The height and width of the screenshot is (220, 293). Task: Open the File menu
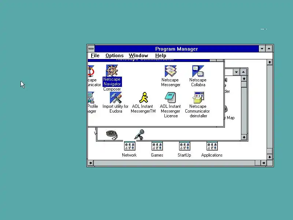tap(95, 56)
